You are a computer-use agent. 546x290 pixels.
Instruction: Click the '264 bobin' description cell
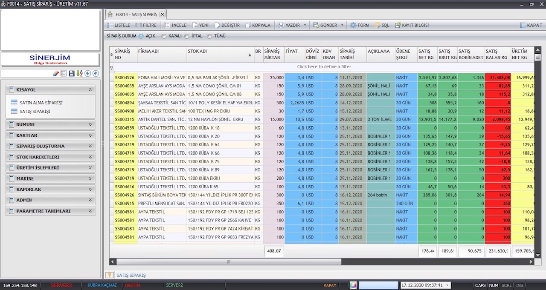pyautogui.click(x=380, y=195)
